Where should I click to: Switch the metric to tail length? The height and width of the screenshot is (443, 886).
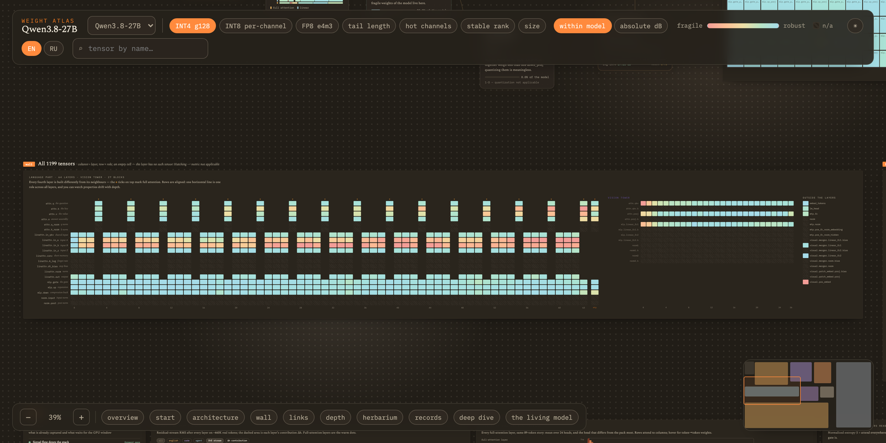(x=369, y=26)
